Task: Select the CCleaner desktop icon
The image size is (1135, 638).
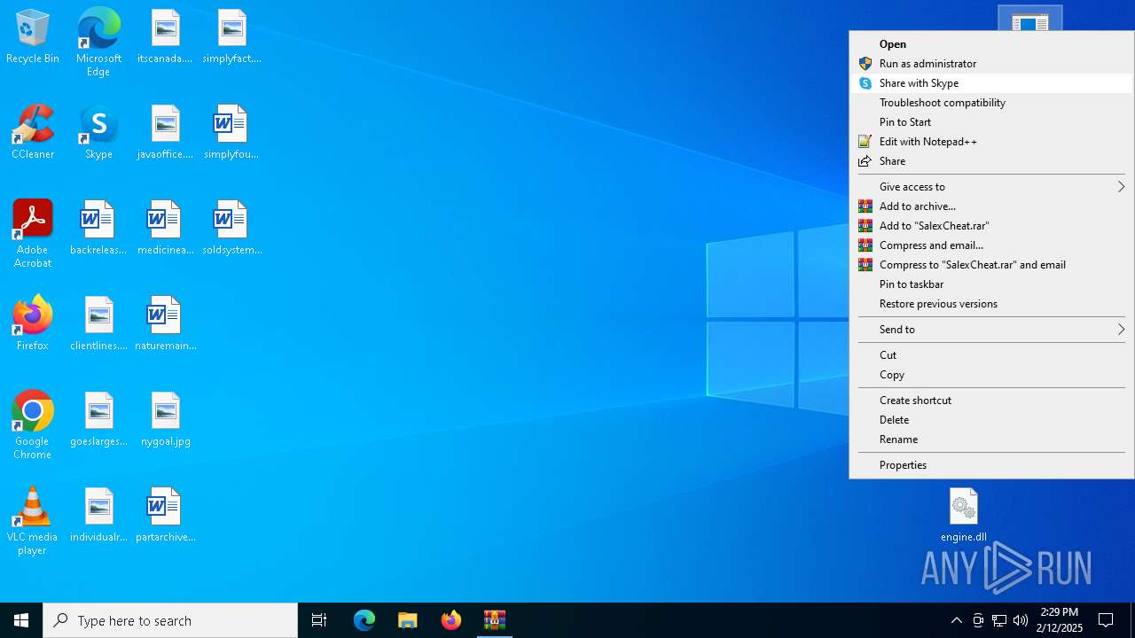Action: pos(33,132)
